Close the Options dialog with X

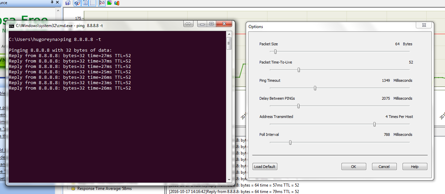[424, 25]
